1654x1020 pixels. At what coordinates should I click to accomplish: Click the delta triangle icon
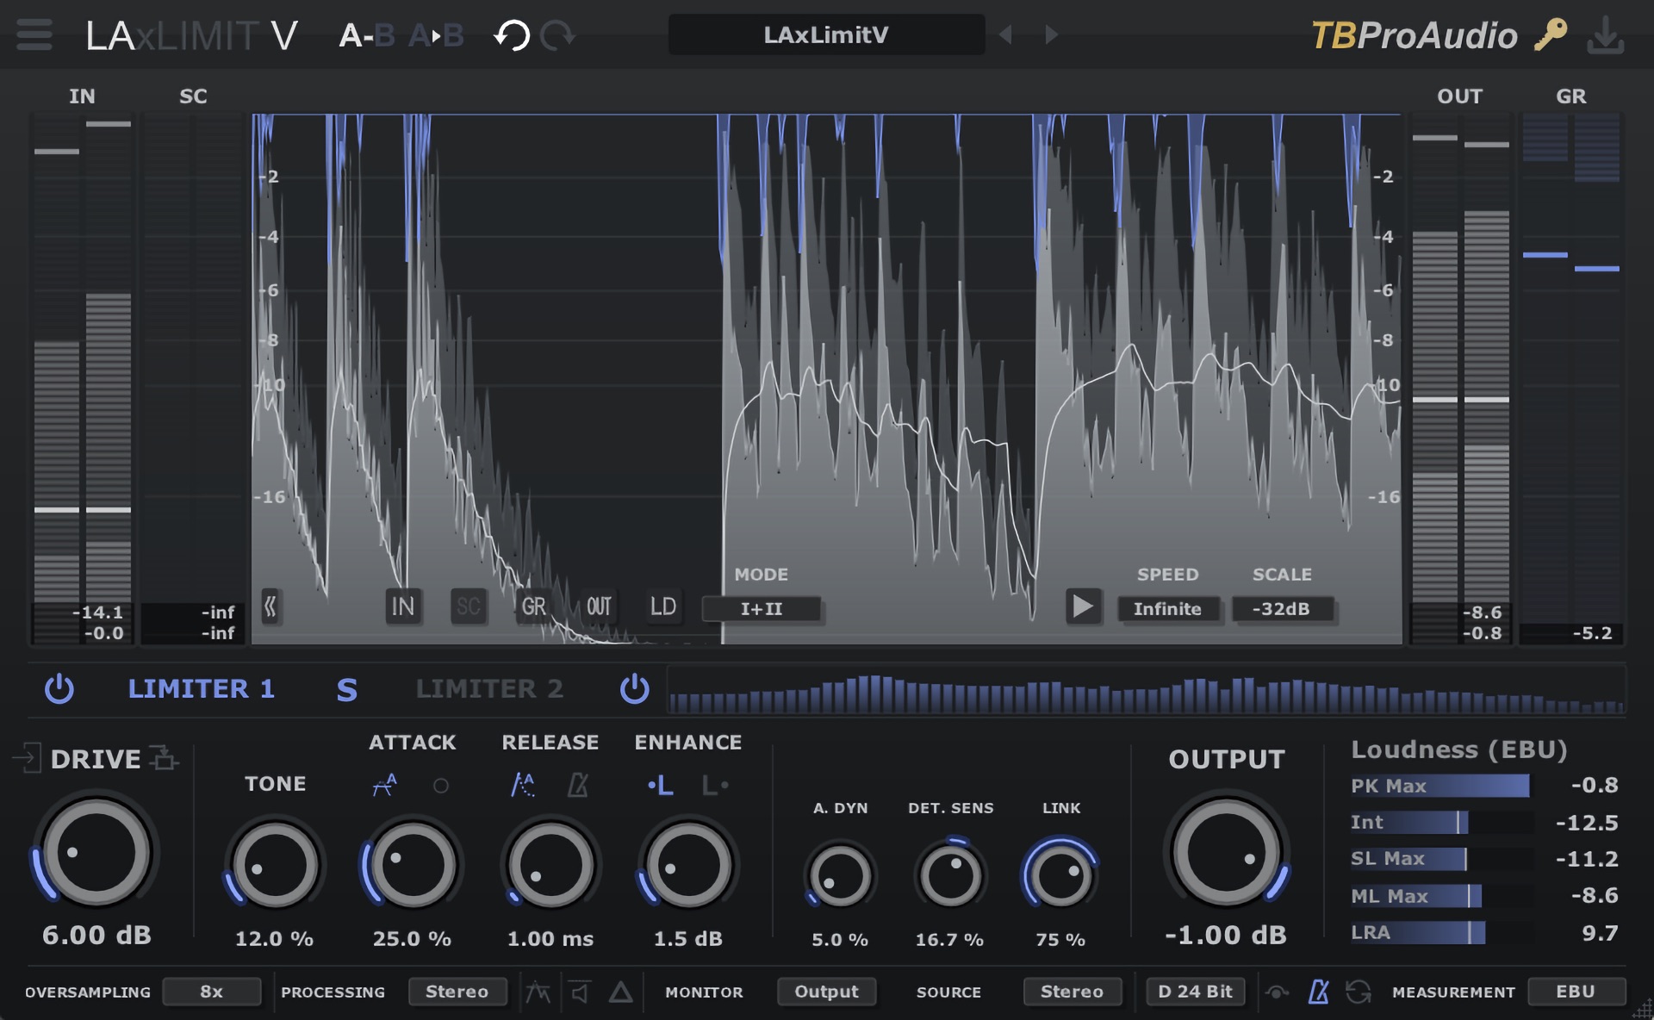click(620, 992)
